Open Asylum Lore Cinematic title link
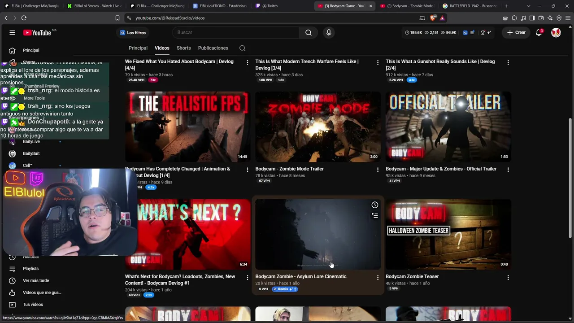The height and width of the screenshot is (323, 574). click(x=301, y=276)
